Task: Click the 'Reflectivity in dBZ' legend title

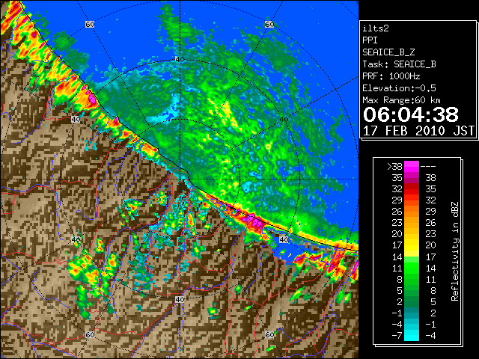Action: [455, 251]
